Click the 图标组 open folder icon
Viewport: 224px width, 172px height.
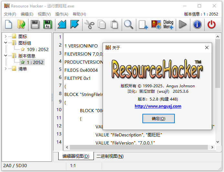14,43
